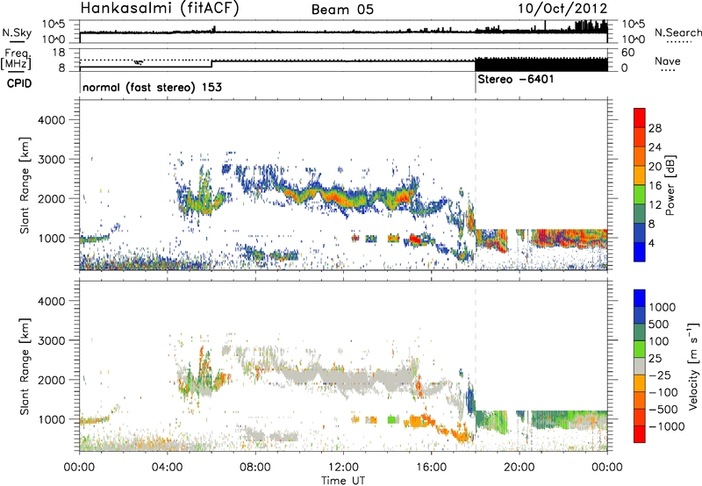
Task: Select the "N.Sky" legend label
Action: [17, 32]
